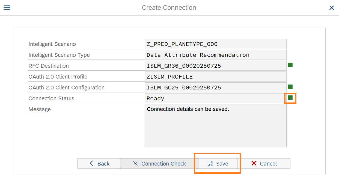The height and width of the screenshot is (190, 339).
Task: Select the Connection Status field showing Ready
Action: pyautogui.click(x=215, y=98)
